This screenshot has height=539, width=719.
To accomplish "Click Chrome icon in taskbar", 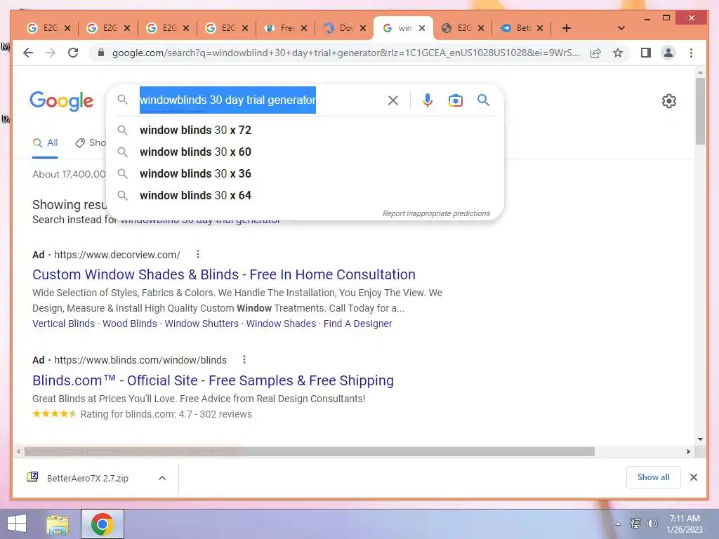I will click(102, 524).
